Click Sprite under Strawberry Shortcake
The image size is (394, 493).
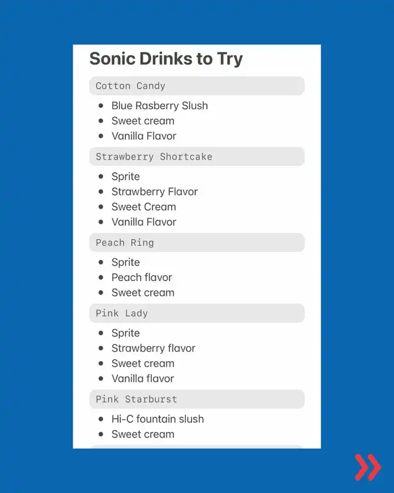126,177
